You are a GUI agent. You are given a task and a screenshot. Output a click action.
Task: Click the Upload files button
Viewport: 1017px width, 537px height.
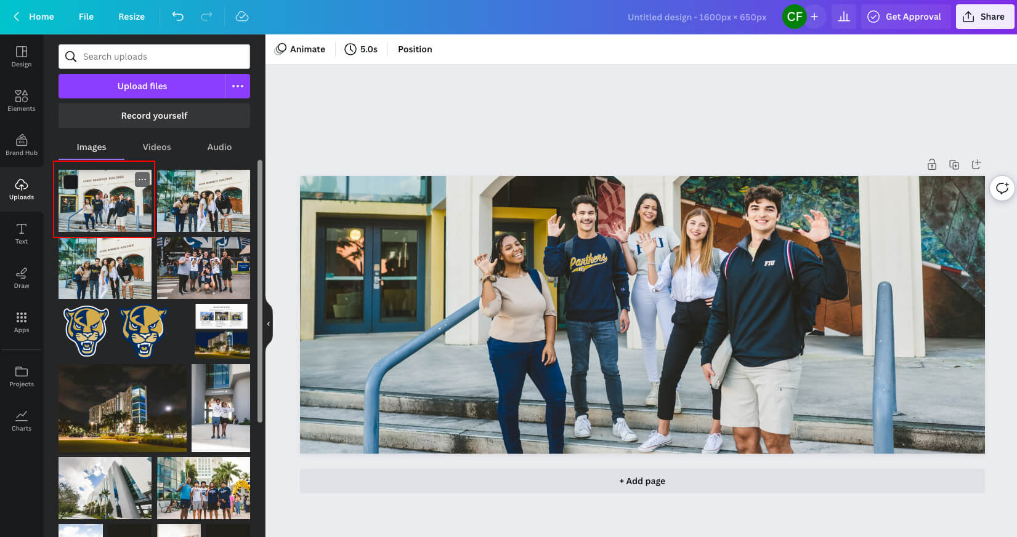point(142,86)
